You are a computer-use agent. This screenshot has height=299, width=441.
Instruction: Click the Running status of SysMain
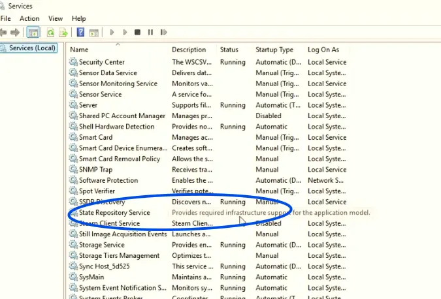coord(233,277)
